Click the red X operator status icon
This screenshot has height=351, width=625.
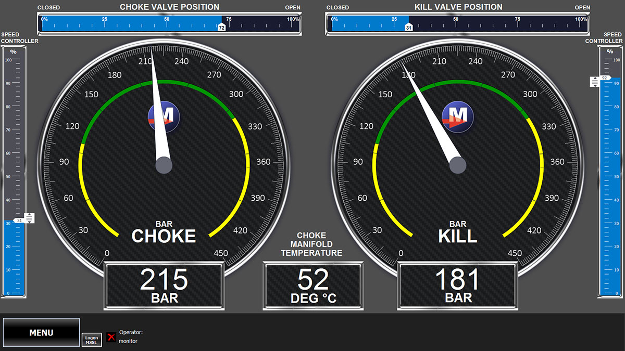click(111, 337)
